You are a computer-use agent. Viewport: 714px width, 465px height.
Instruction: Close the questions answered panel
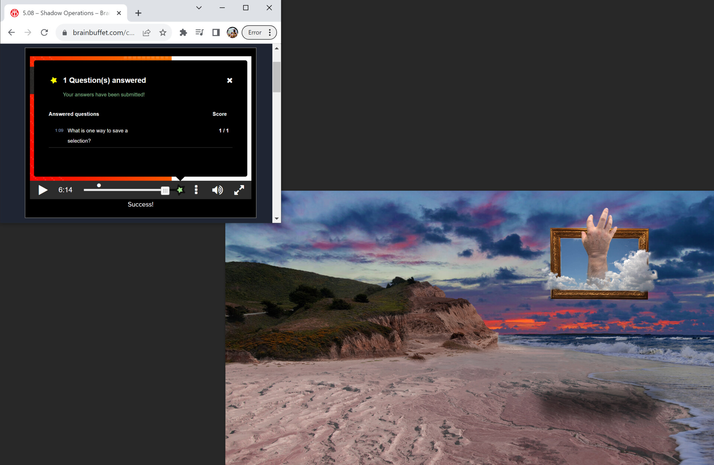click(229, 80)
